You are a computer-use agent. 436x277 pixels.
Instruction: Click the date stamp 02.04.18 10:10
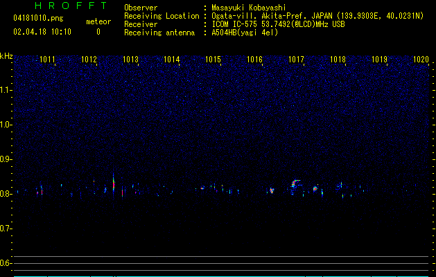[42, 32]
